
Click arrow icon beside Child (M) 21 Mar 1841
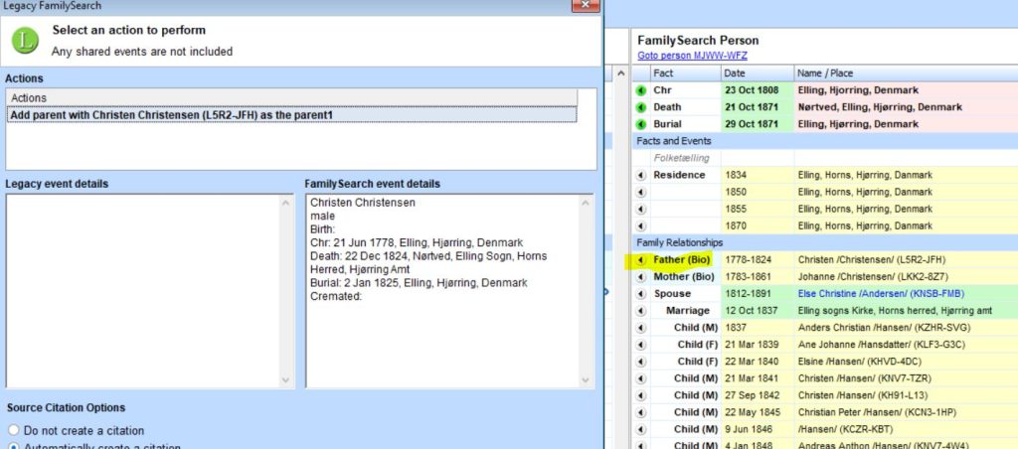[641, 378]
